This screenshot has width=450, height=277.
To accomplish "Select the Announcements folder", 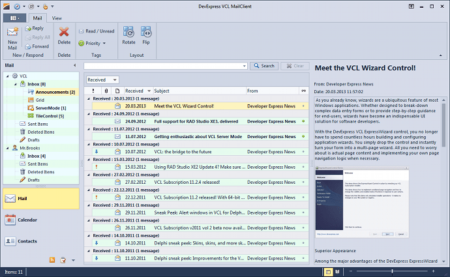I will pyautogui.click(x=55, y=92).
